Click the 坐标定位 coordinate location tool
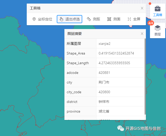Viewport: 166px width, 136px height. [42, 19]
